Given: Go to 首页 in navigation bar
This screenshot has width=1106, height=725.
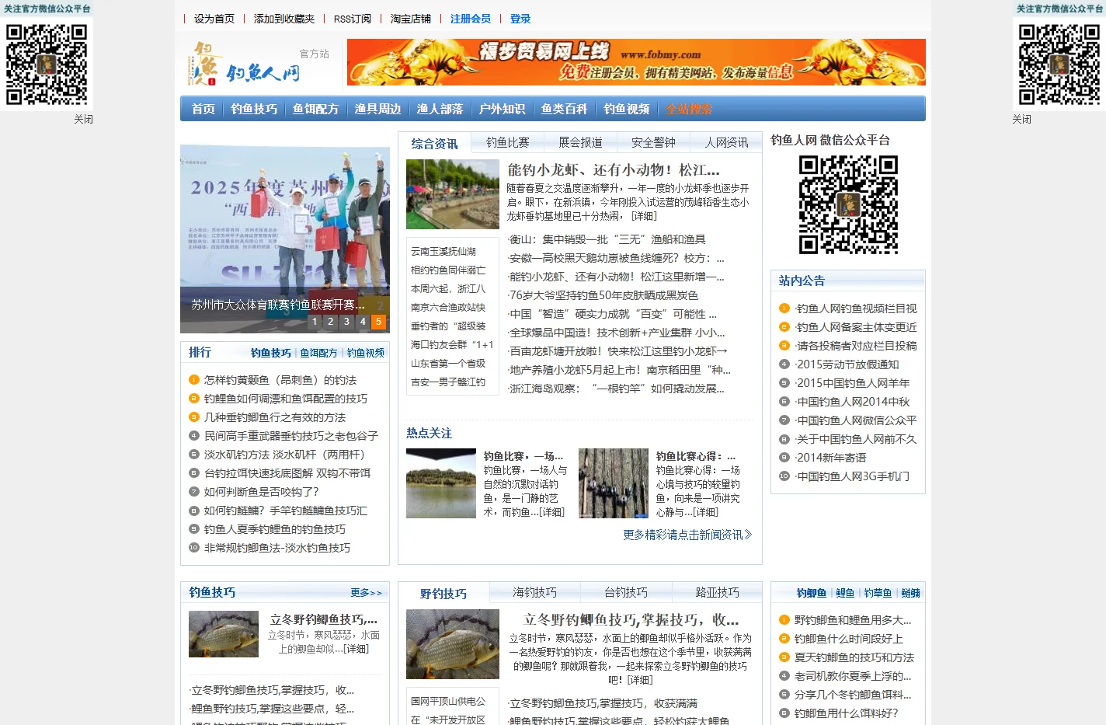Looking at the screenshot, I should coord(203,109).
